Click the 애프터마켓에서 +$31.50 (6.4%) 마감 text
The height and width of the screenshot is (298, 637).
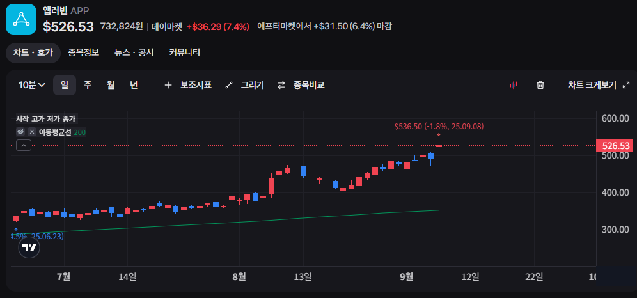click(x=325, y=27)
